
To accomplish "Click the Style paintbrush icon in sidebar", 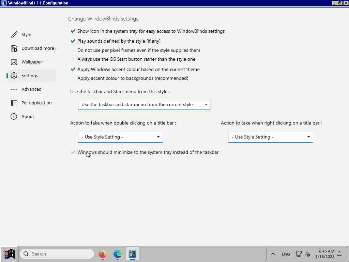I will point(14,35).
